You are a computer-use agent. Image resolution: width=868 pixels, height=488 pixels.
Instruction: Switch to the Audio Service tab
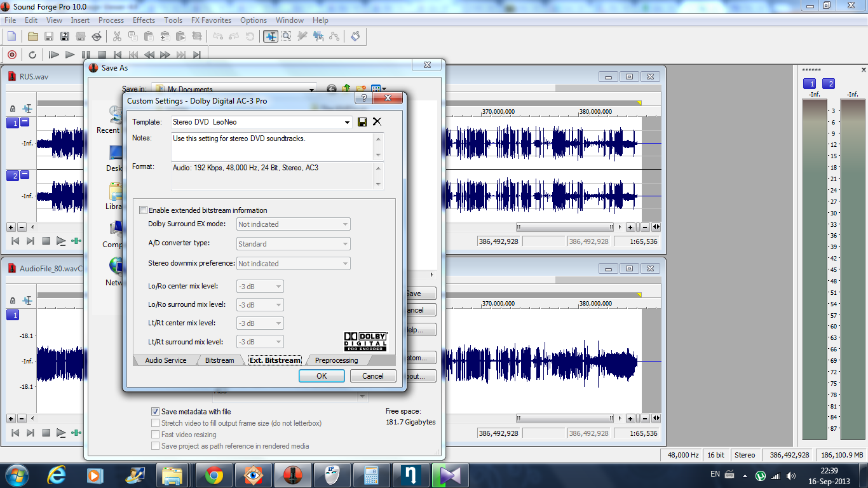[x=166, y=360]
